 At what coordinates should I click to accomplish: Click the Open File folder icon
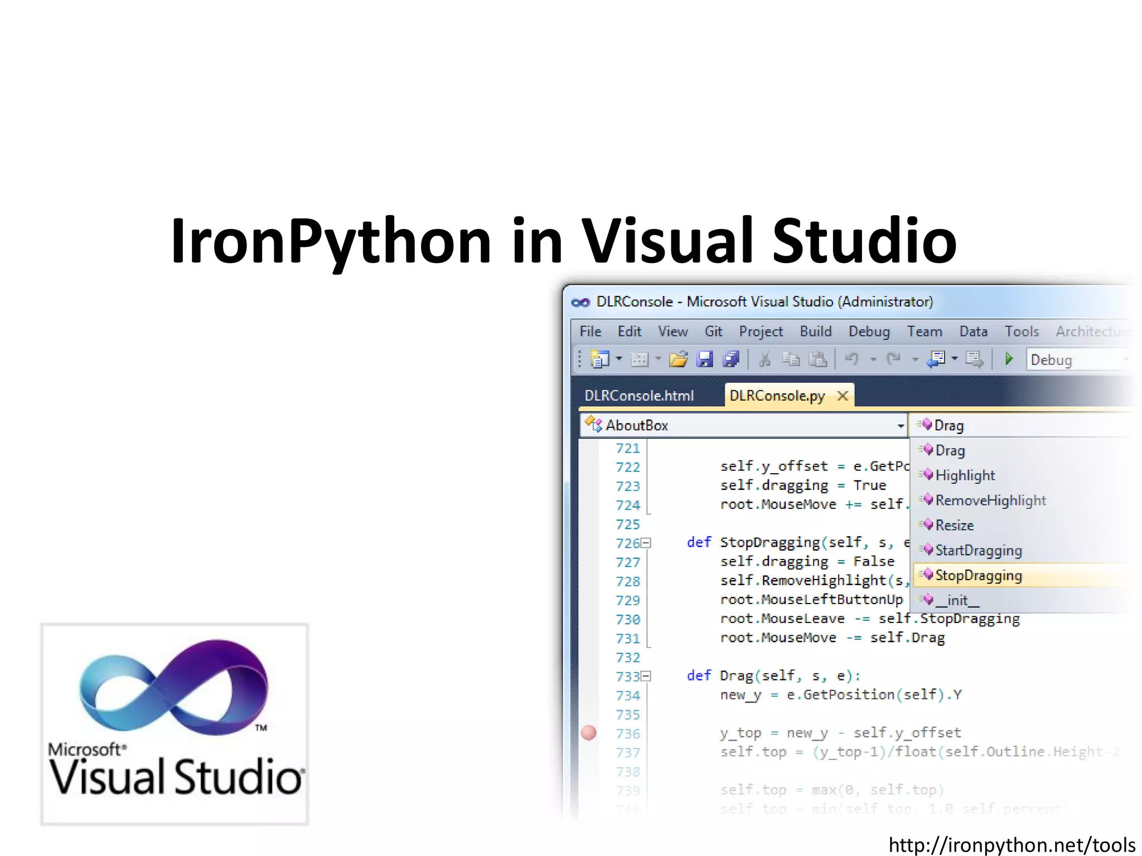pos(679,359)
